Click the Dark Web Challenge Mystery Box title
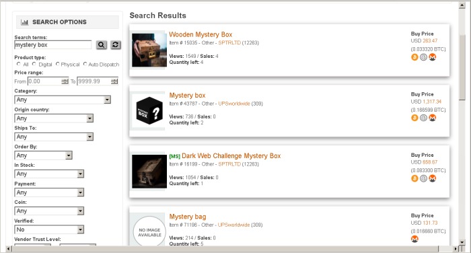 (231, 156)
